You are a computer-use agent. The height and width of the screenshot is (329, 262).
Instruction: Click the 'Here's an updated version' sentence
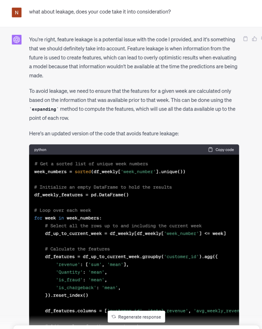pyautogui.click(x=104, y=133)
